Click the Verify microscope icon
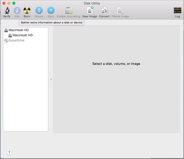This screenshot has height=159, width=184. tap(7, 10)
